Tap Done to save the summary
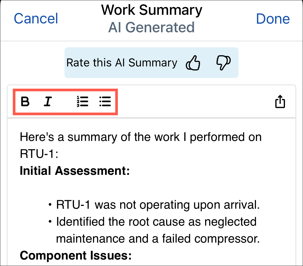 coord(273,19)
